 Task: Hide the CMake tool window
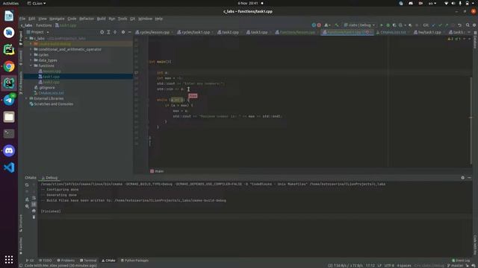pyautogui.click(x=470, y=178)
